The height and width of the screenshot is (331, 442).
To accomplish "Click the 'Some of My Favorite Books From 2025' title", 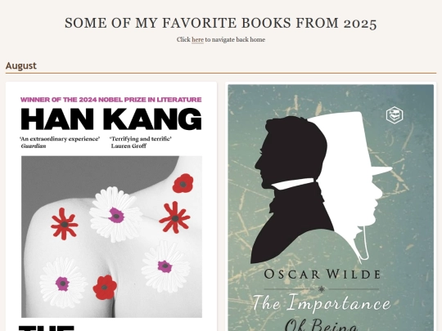I will 221,23.
